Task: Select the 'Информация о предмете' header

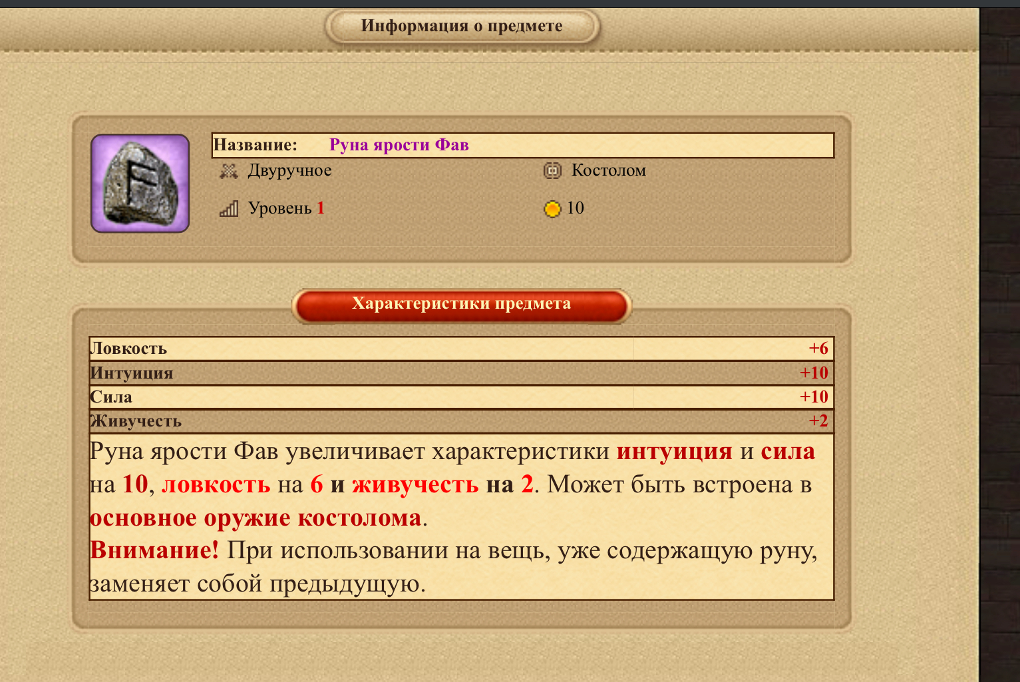Action: point(462,27)
